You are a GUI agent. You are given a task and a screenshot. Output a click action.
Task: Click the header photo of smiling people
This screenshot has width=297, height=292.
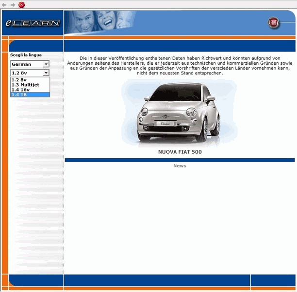(x=100, y=22)
